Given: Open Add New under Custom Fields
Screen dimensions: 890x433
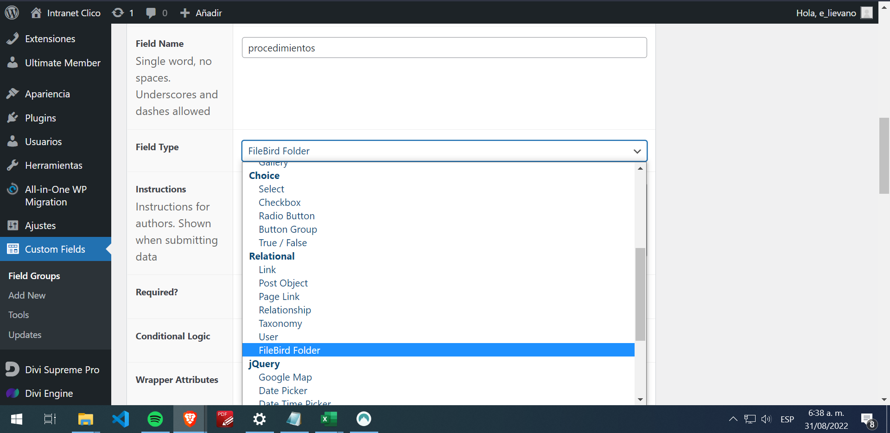Looking at the screenshot, I should coord(27,295).
